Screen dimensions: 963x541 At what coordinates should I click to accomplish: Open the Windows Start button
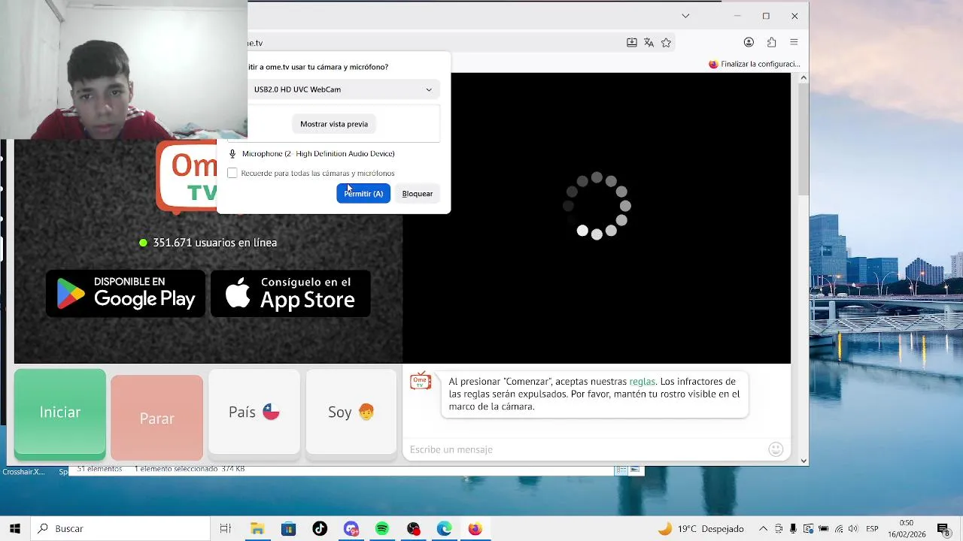click(x=15, y=529)
